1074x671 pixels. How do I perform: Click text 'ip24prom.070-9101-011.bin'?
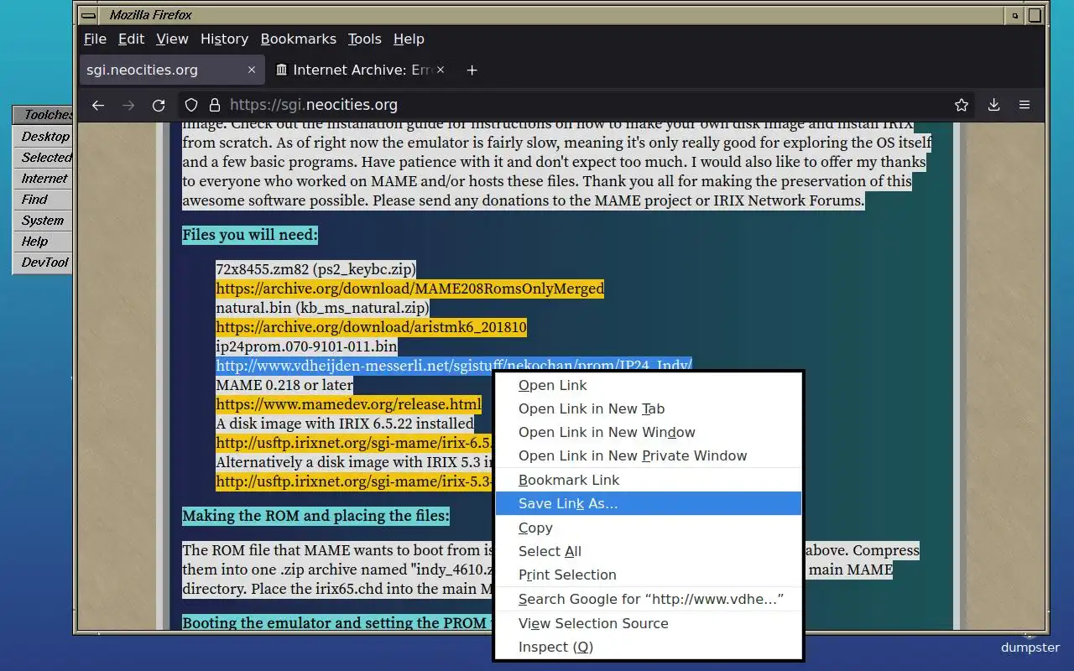pyautogui.click(x=306, y=346)
